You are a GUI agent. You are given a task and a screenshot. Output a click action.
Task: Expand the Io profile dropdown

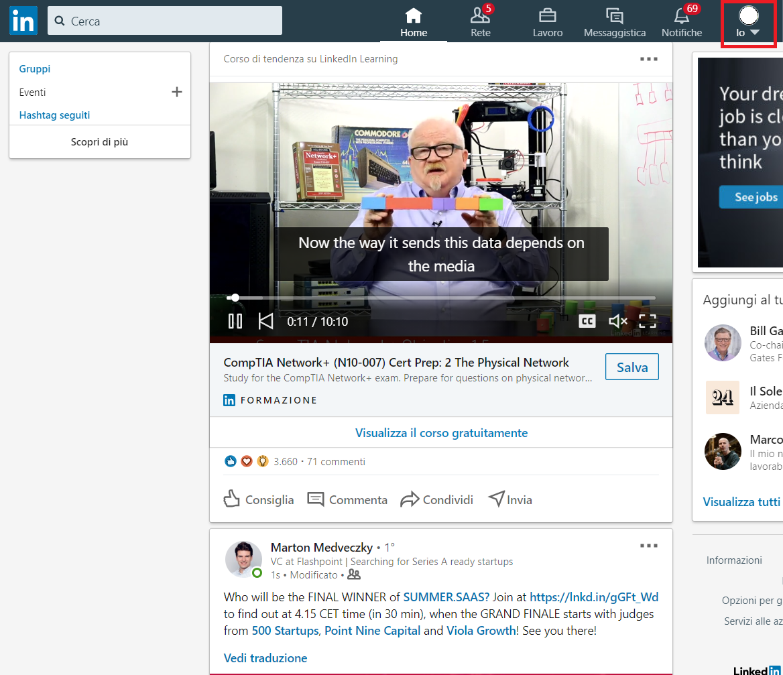click(748, 24)
